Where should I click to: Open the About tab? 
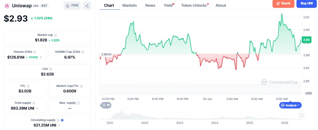[221, 6]
